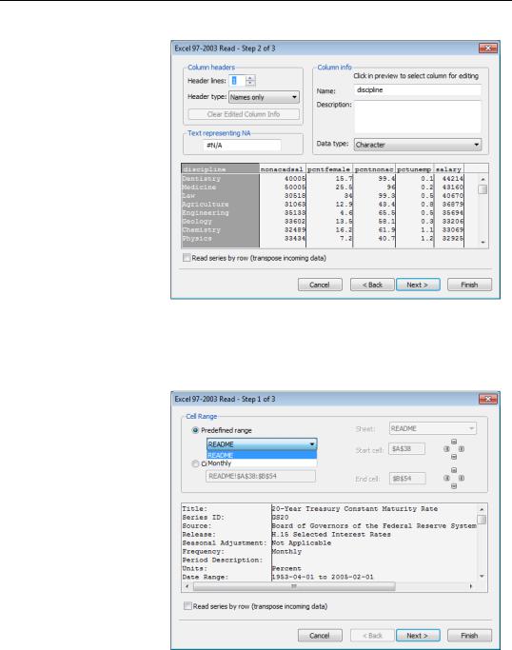The image size is (512, 650).
Task: Select the salary column header
Action: [x=448, y=169]
